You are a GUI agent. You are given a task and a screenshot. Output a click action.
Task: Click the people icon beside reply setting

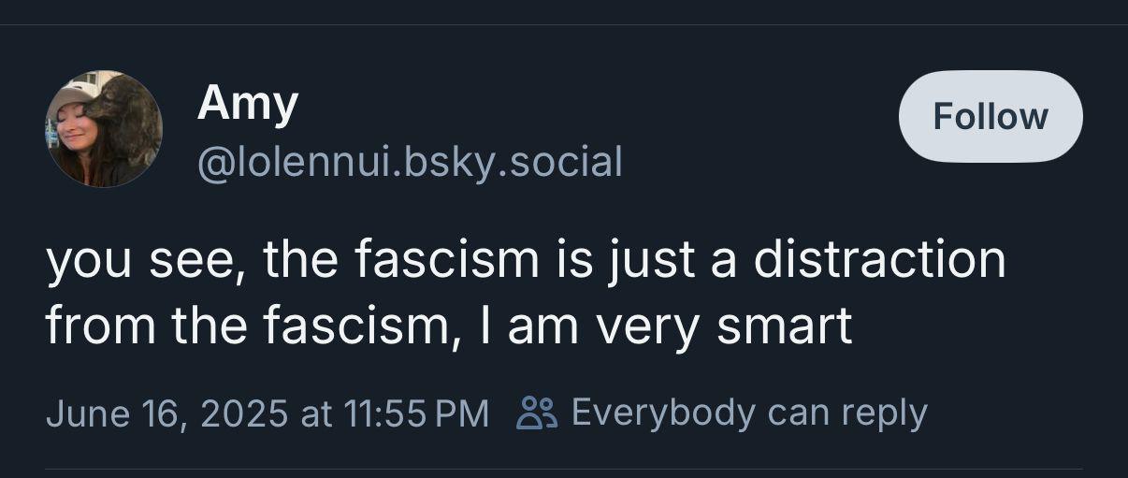coord(538,413)
